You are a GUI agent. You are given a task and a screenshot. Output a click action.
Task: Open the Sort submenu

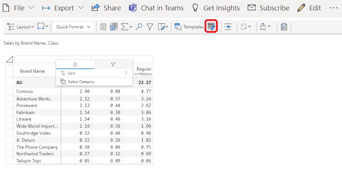pos(94,73)
